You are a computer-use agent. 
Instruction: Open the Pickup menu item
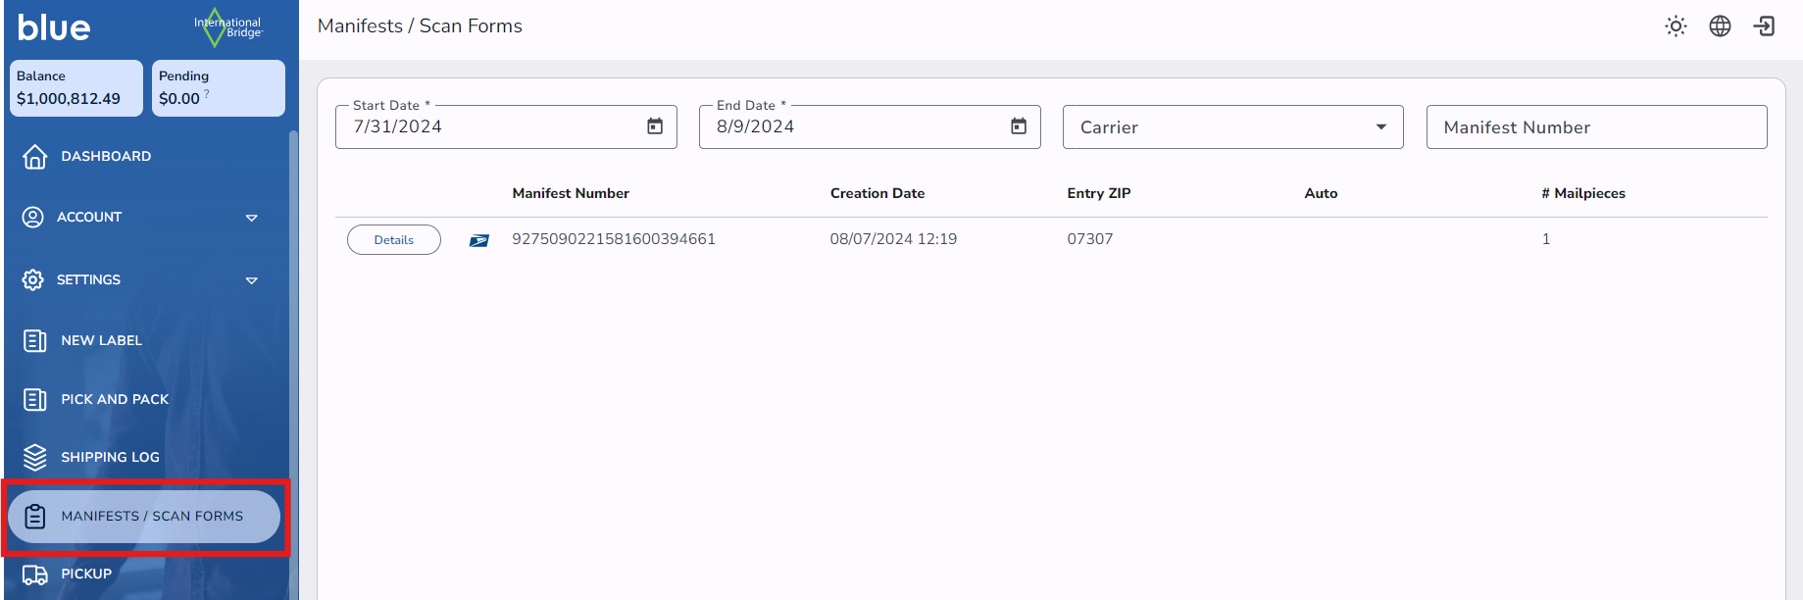pos(86,575)
